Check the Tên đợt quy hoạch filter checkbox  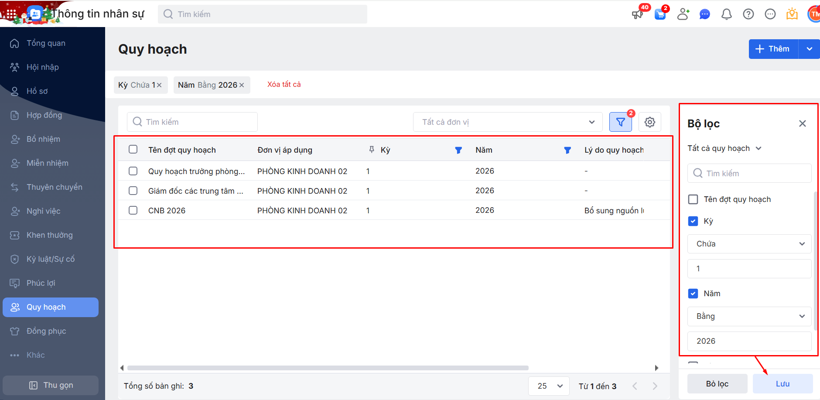point(693,199)
